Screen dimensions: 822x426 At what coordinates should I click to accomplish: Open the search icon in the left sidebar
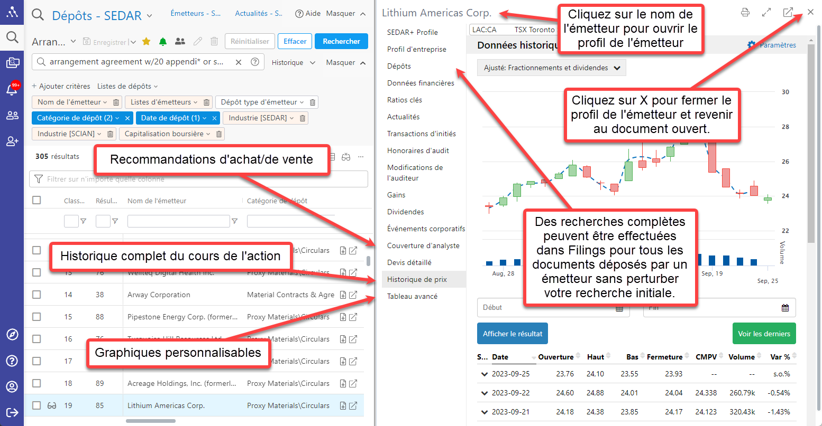12,37
